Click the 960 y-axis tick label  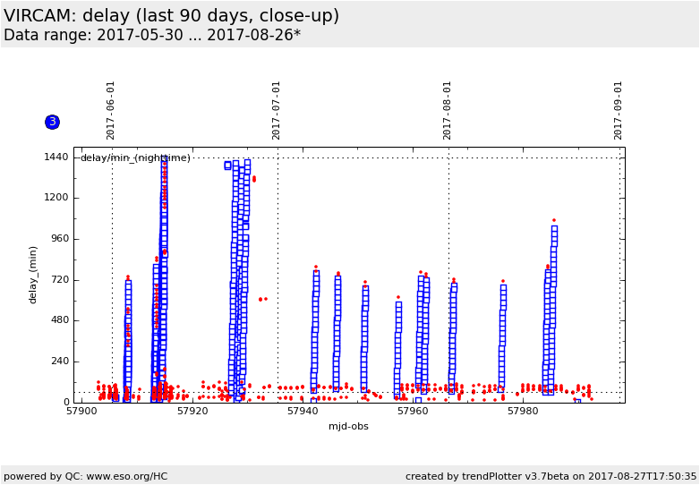(x=58, y=239)
